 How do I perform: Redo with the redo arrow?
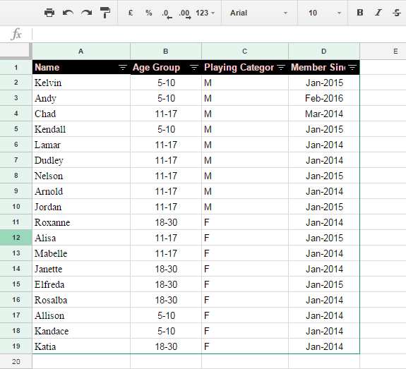(86, 13)
